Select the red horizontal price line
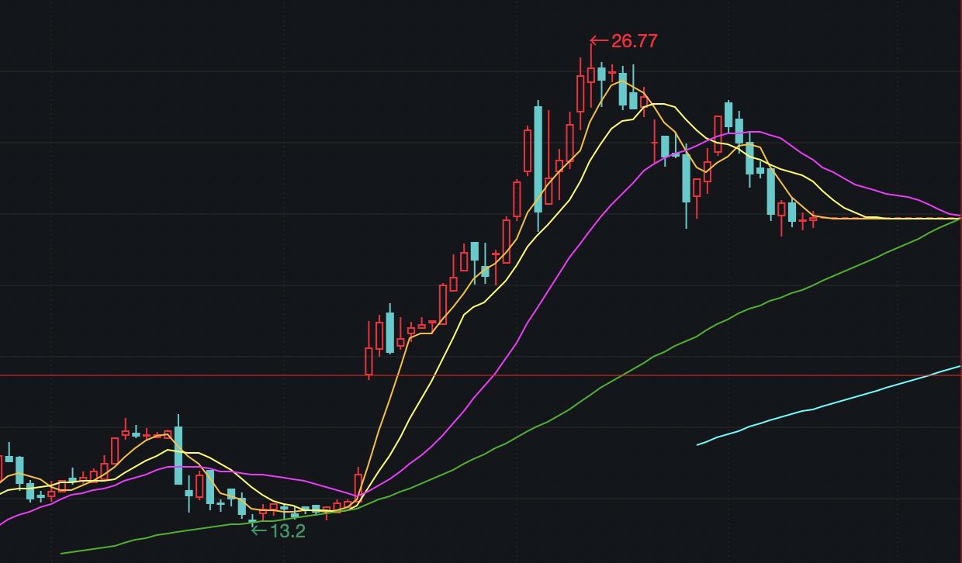The height and width of the screenshot is (563, 962). pyautogui.click(x=481, y=375)
